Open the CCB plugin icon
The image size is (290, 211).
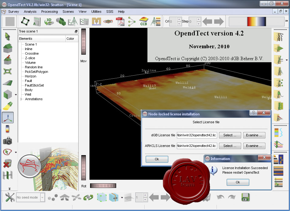tap(144, 21)
